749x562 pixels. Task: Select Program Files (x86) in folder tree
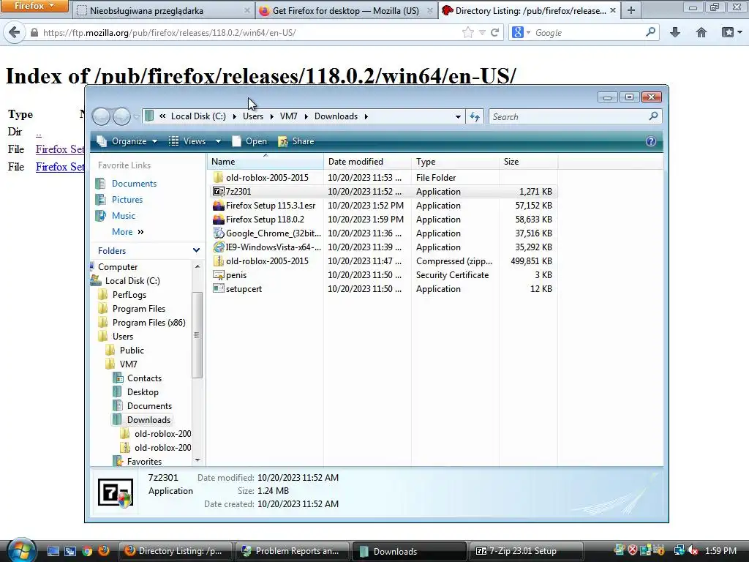click(148, 323)
